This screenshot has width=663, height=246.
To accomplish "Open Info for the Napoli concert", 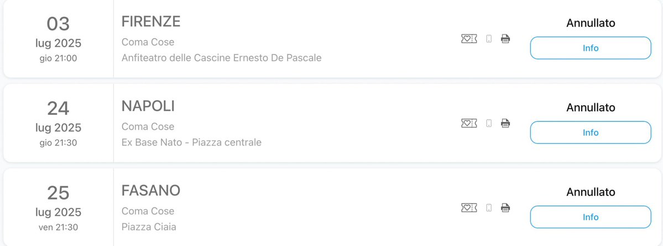I will click(x=591, y=132).
